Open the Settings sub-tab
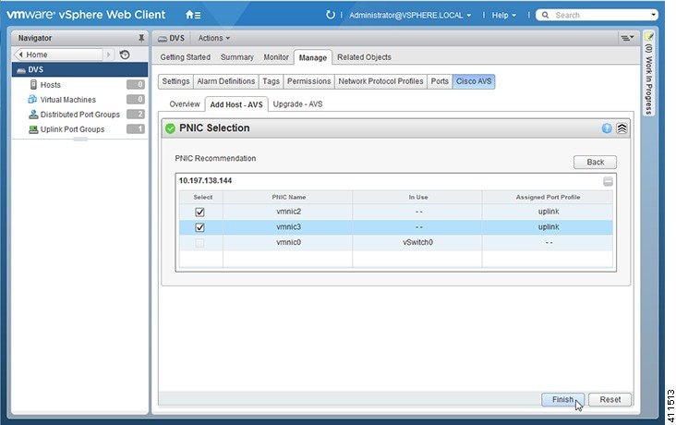The height and width of the screenshot is (425, 676). (x=175, y=81)
